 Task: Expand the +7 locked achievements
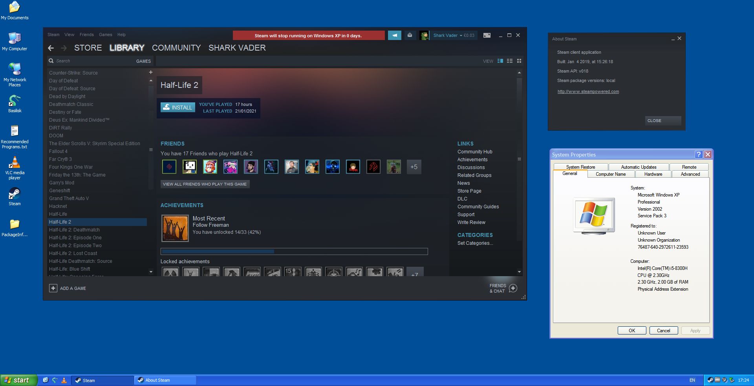415,275
